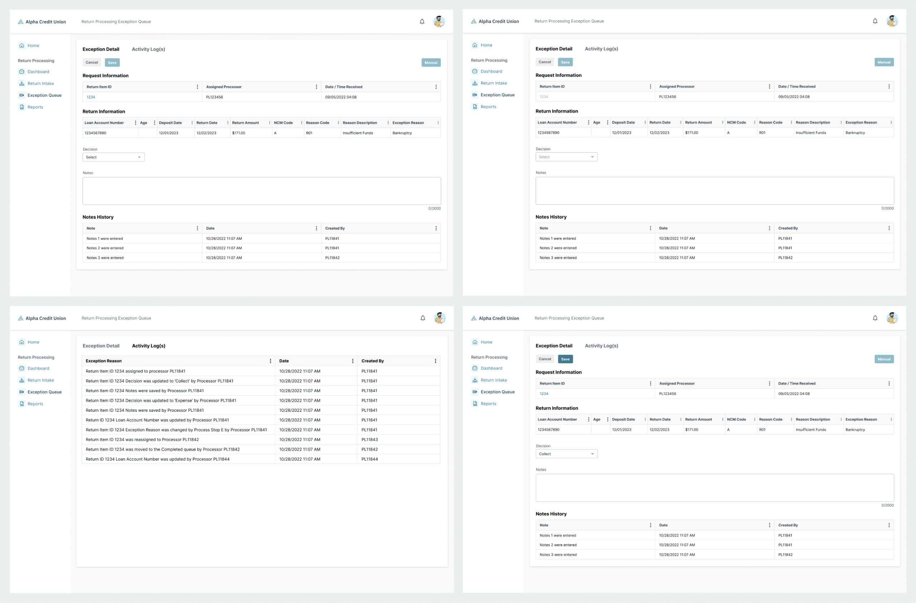The height and width of the screenshot is (603, 916).
Task: Click Exception Queue icon in top-left sidebar
Action: coord(21,95)
